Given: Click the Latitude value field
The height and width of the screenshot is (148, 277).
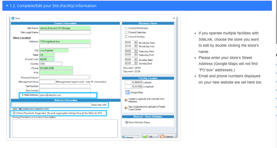Looking at the screenshot, I should (x=134, y=82).
